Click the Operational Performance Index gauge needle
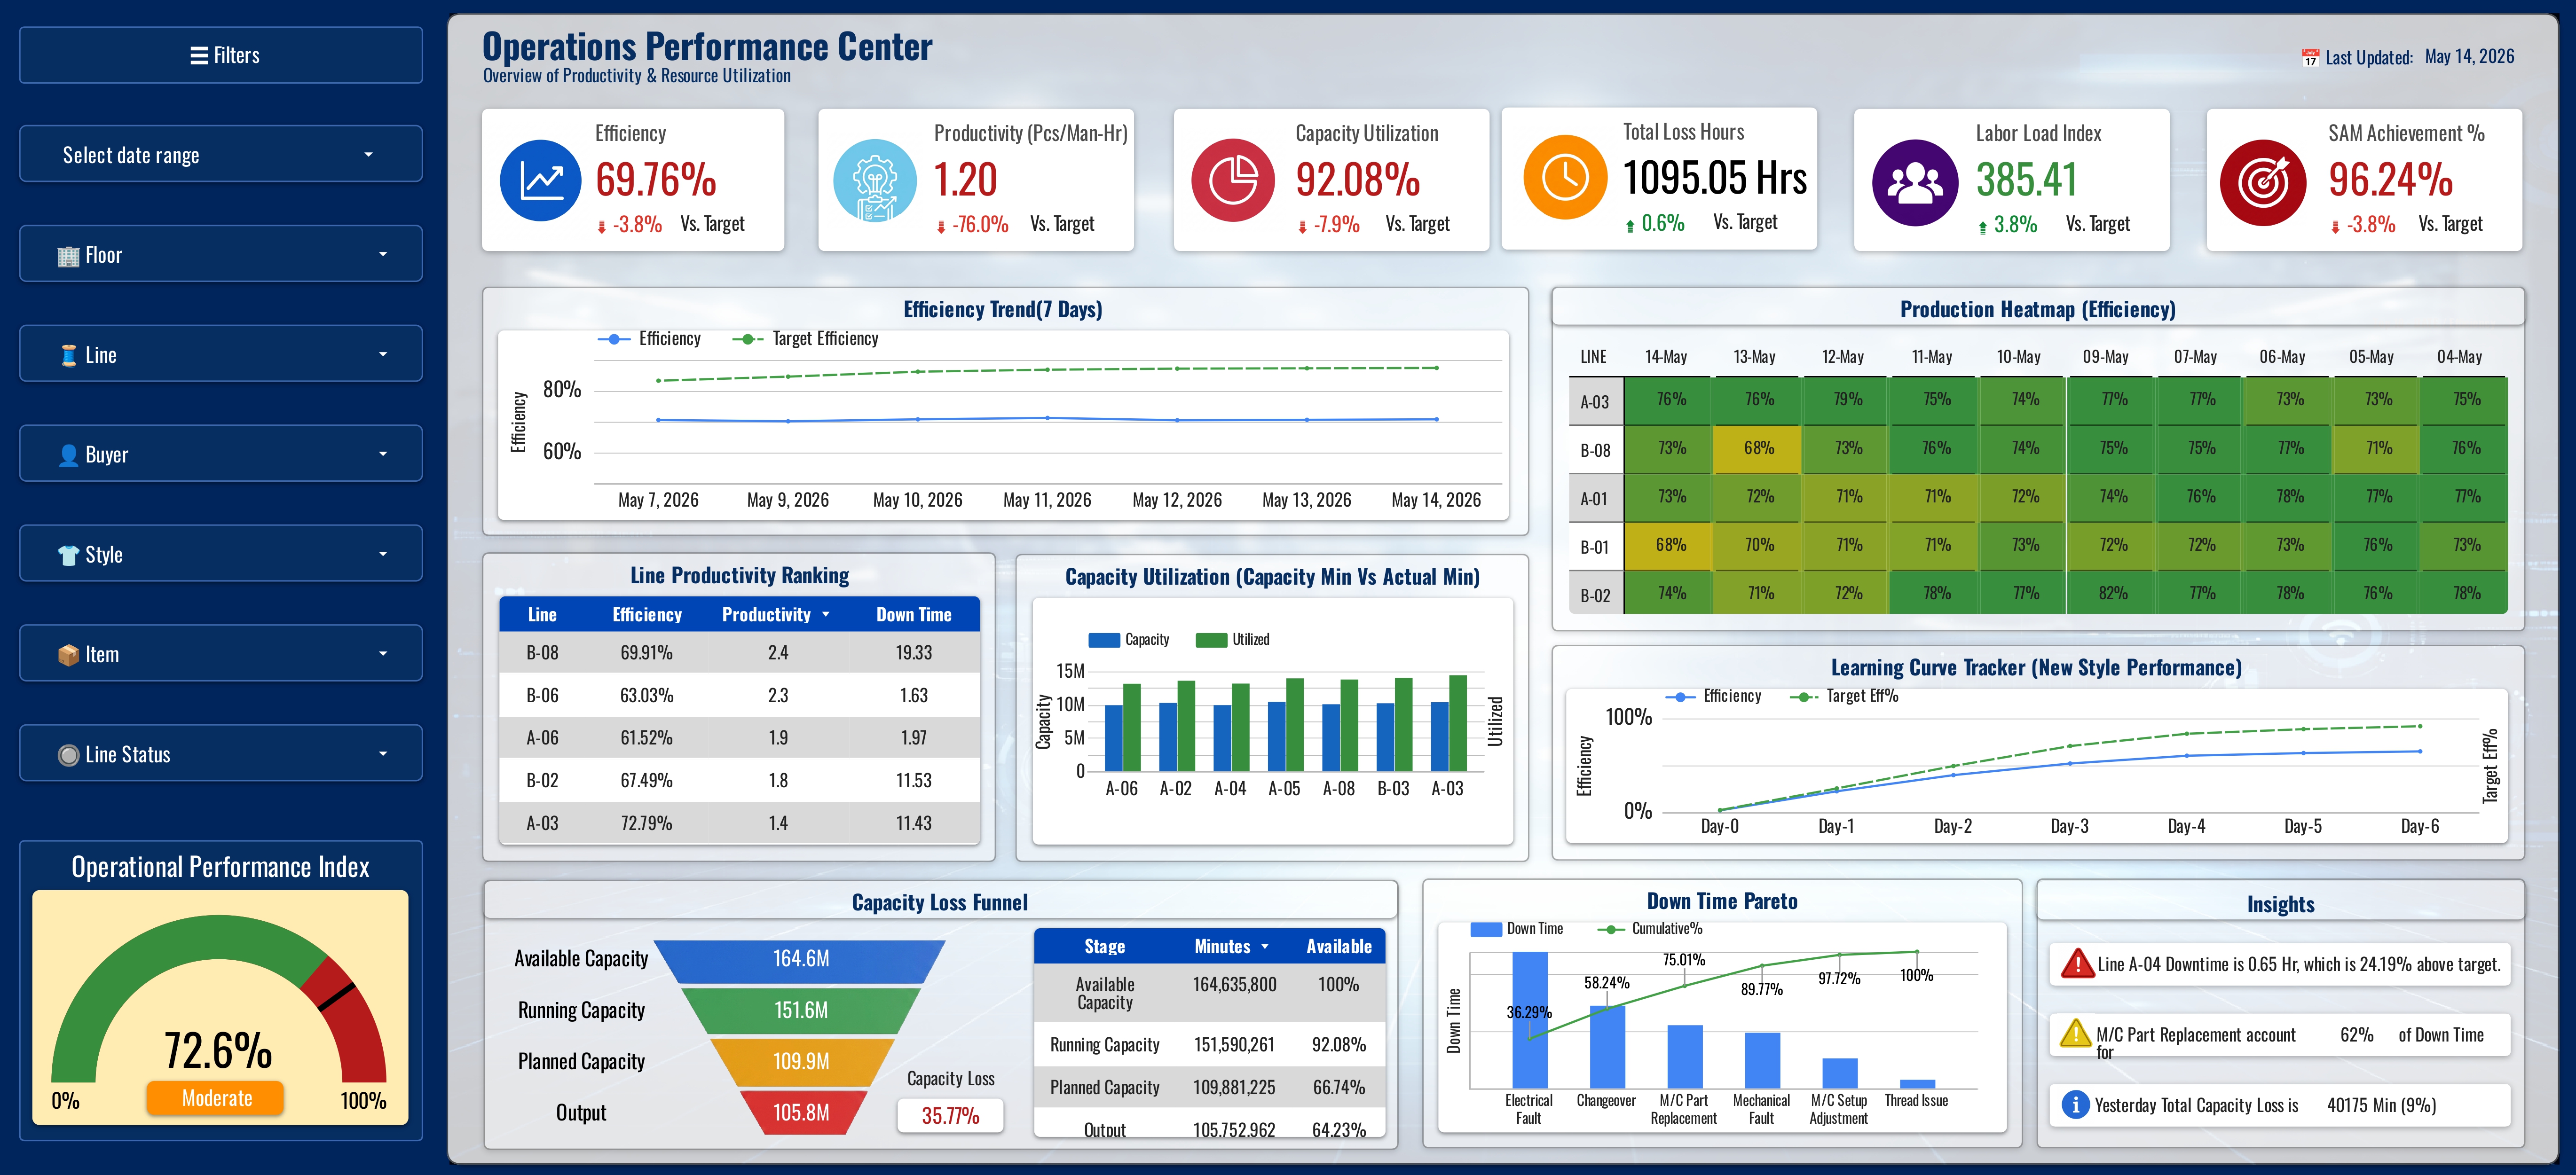 tap(336, 997)
